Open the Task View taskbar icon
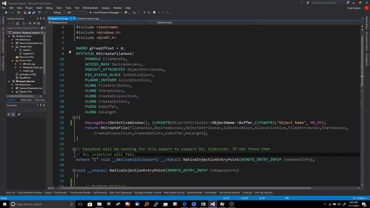This screenshot has height=208, width=370. pos(80,204)
